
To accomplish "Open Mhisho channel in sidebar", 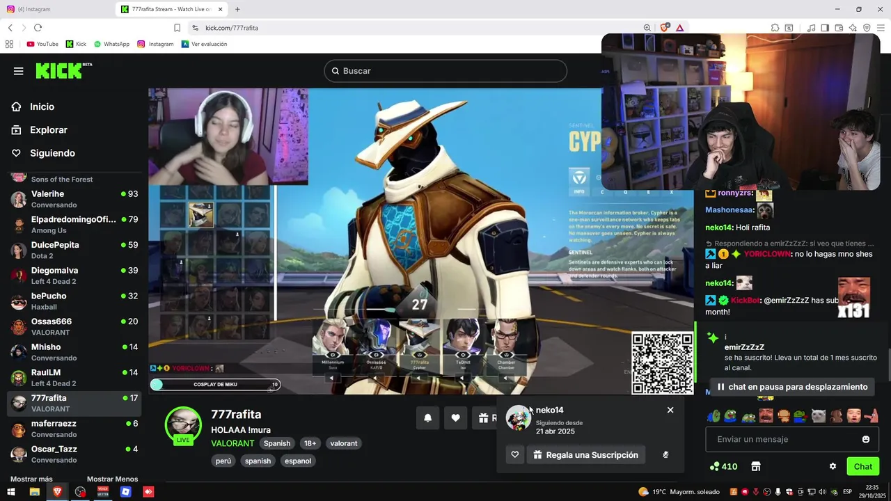I will pyautogui.click(x=74, y=352).
